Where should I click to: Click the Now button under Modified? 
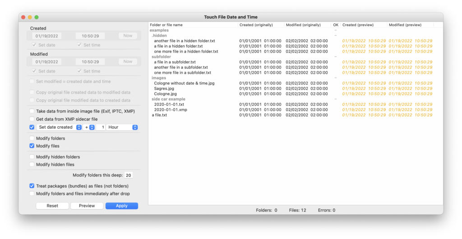click(128, 62)
